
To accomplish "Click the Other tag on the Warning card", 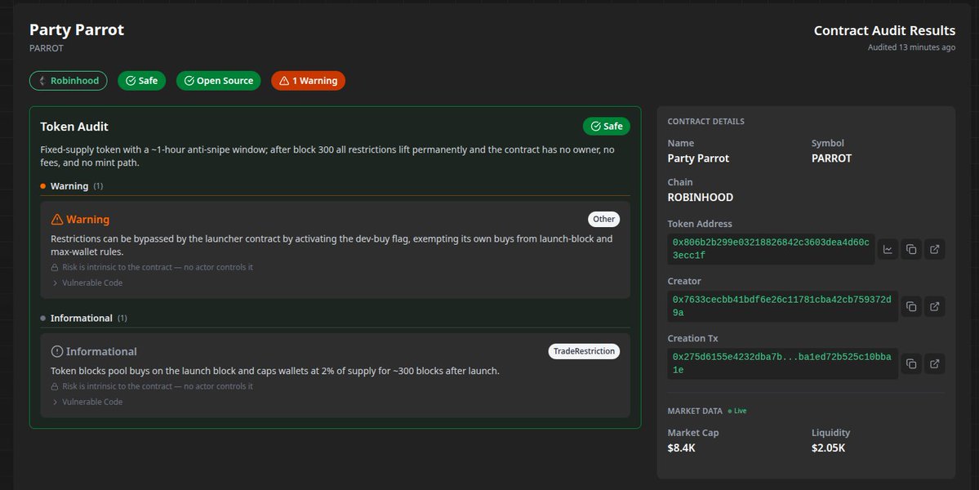I will tap(603, 219).
